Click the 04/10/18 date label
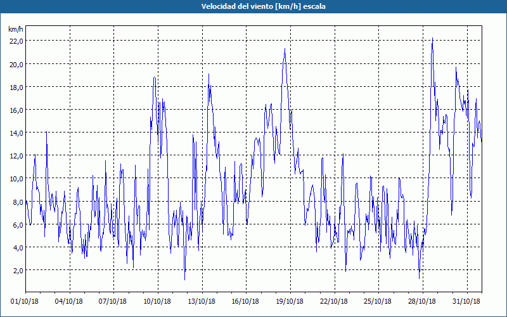Screen dimensions: 507x317 (68, 301)
